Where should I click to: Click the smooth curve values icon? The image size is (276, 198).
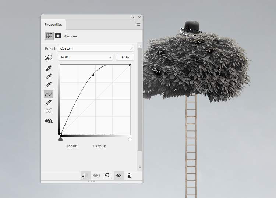click(49, 111)
